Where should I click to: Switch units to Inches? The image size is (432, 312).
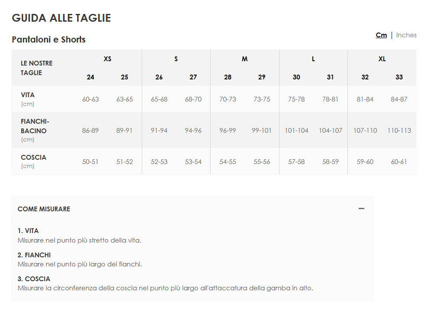pyautogui.click(x=406, y=35)
